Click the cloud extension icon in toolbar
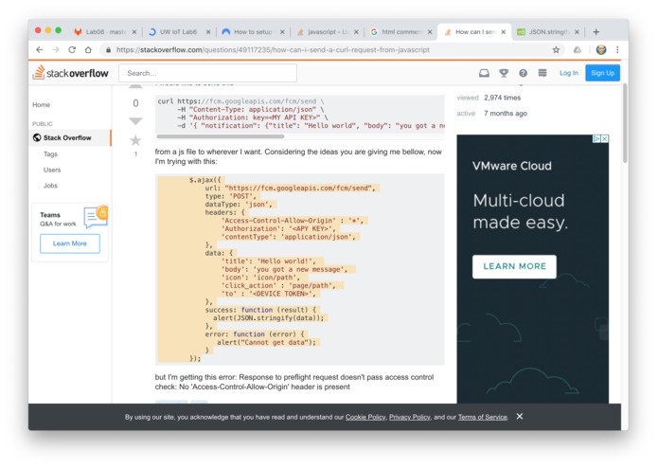Viewport: 658px width, 468px height. coord(578,49)
